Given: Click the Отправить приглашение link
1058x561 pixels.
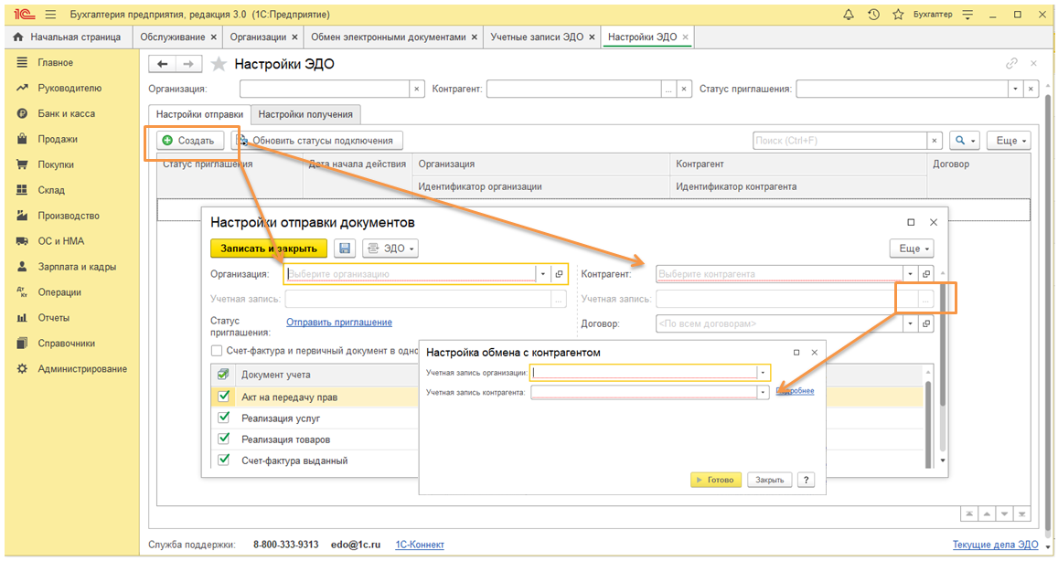Looking at the screenshot, I should (x=339, y=323).
